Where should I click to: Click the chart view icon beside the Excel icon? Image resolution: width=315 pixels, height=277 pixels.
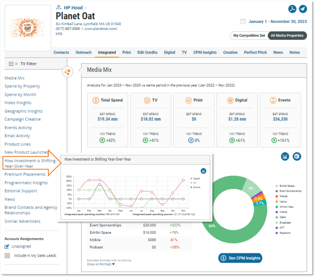[285, 156]
